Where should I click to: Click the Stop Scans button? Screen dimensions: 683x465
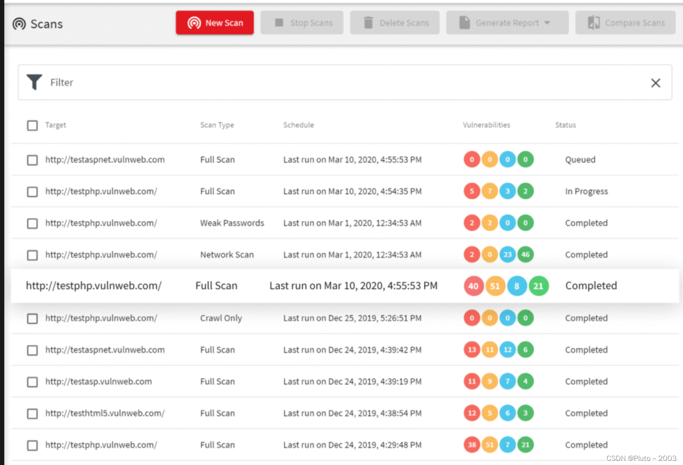coord(302,23)
